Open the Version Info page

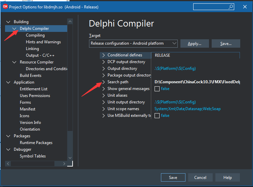click(30, 123)
